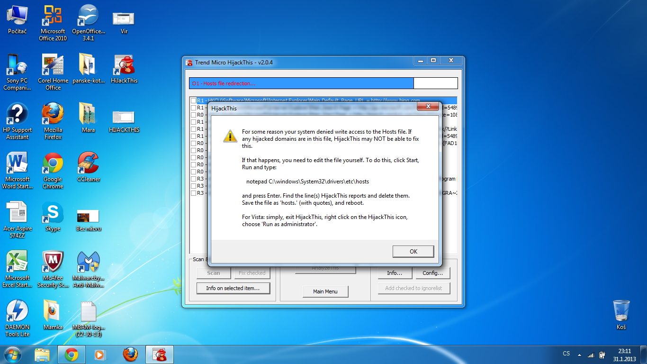Select the panske-kot folder on the desktop
The height and width of the screenshot is (364, 647).
pyautogui.click(x=89, y=69)
